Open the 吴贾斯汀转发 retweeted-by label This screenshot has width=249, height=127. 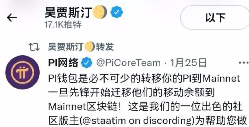(x=81, y=47)
